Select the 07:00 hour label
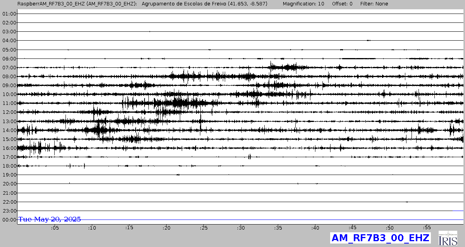465x247 pixels. click(9, 67)
